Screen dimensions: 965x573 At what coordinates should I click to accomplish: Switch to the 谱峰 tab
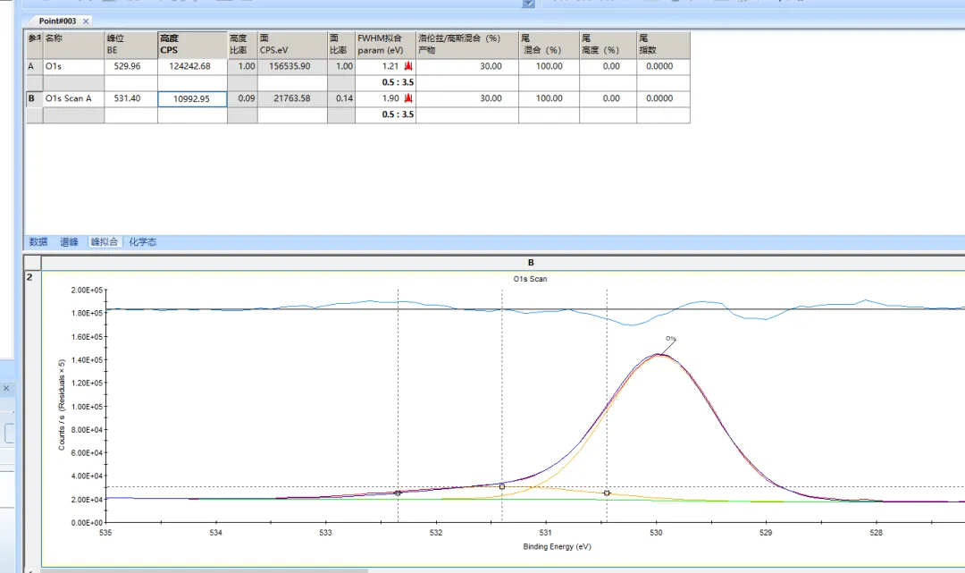(69, 242)
